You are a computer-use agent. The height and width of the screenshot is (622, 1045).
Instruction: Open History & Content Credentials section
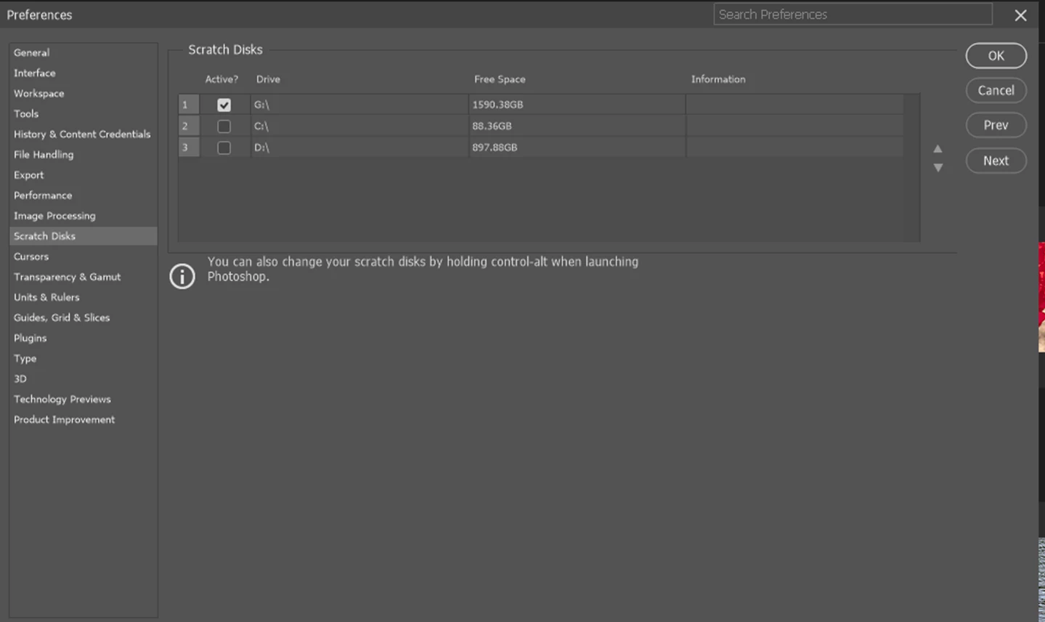pos(82,134)
